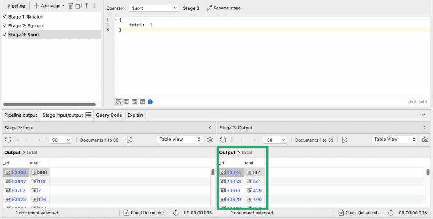Click the total column header in Output table

[254, 163]
